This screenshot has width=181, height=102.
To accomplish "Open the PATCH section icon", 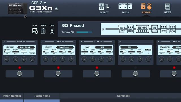I will pyautogui.click(x=125, y=6).
